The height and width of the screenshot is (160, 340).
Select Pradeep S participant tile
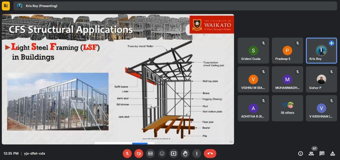click(x=287, y=50)
